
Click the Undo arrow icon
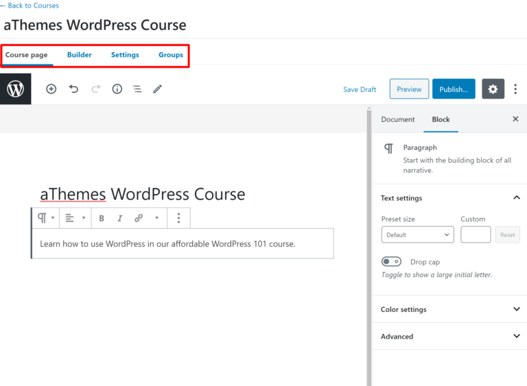[x=73, y=89]
